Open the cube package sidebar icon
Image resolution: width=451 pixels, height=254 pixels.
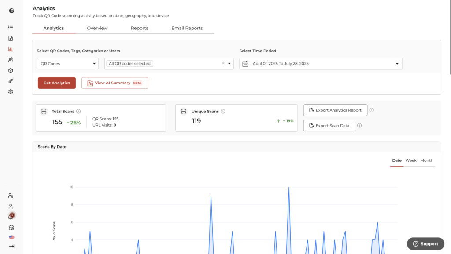coord(11,70)
